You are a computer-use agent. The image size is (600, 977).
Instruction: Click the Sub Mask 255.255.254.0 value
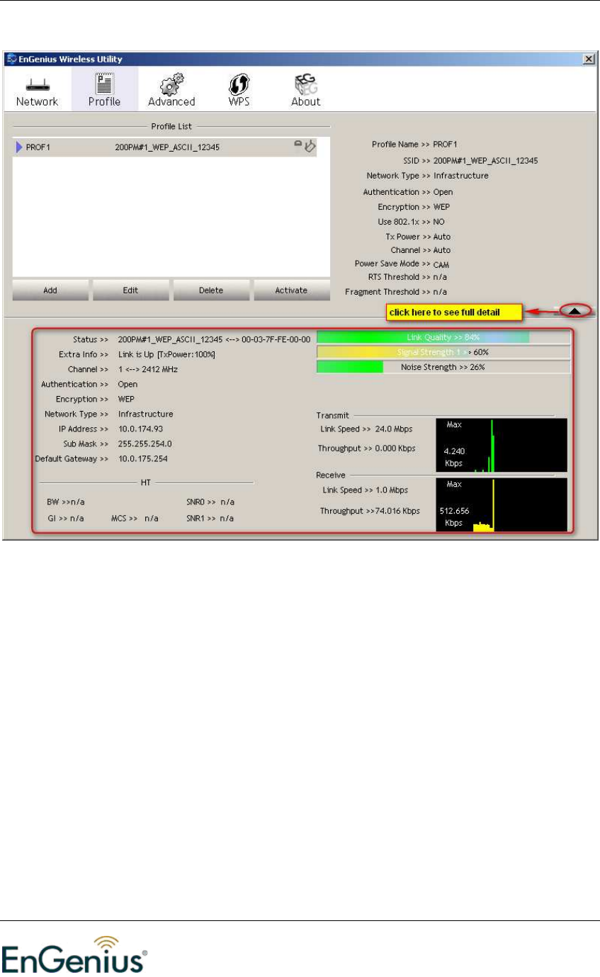145,444
